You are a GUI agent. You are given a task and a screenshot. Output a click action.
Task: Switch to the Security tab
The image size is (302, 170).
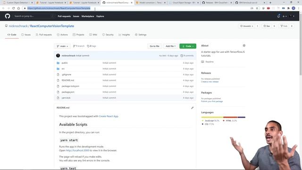click(x=108, y=34)
